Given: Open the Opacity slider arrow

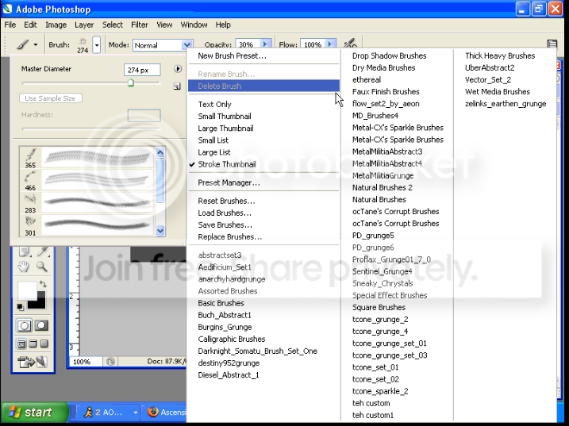Looking at the screenshot, I should [x=266, y=44].
